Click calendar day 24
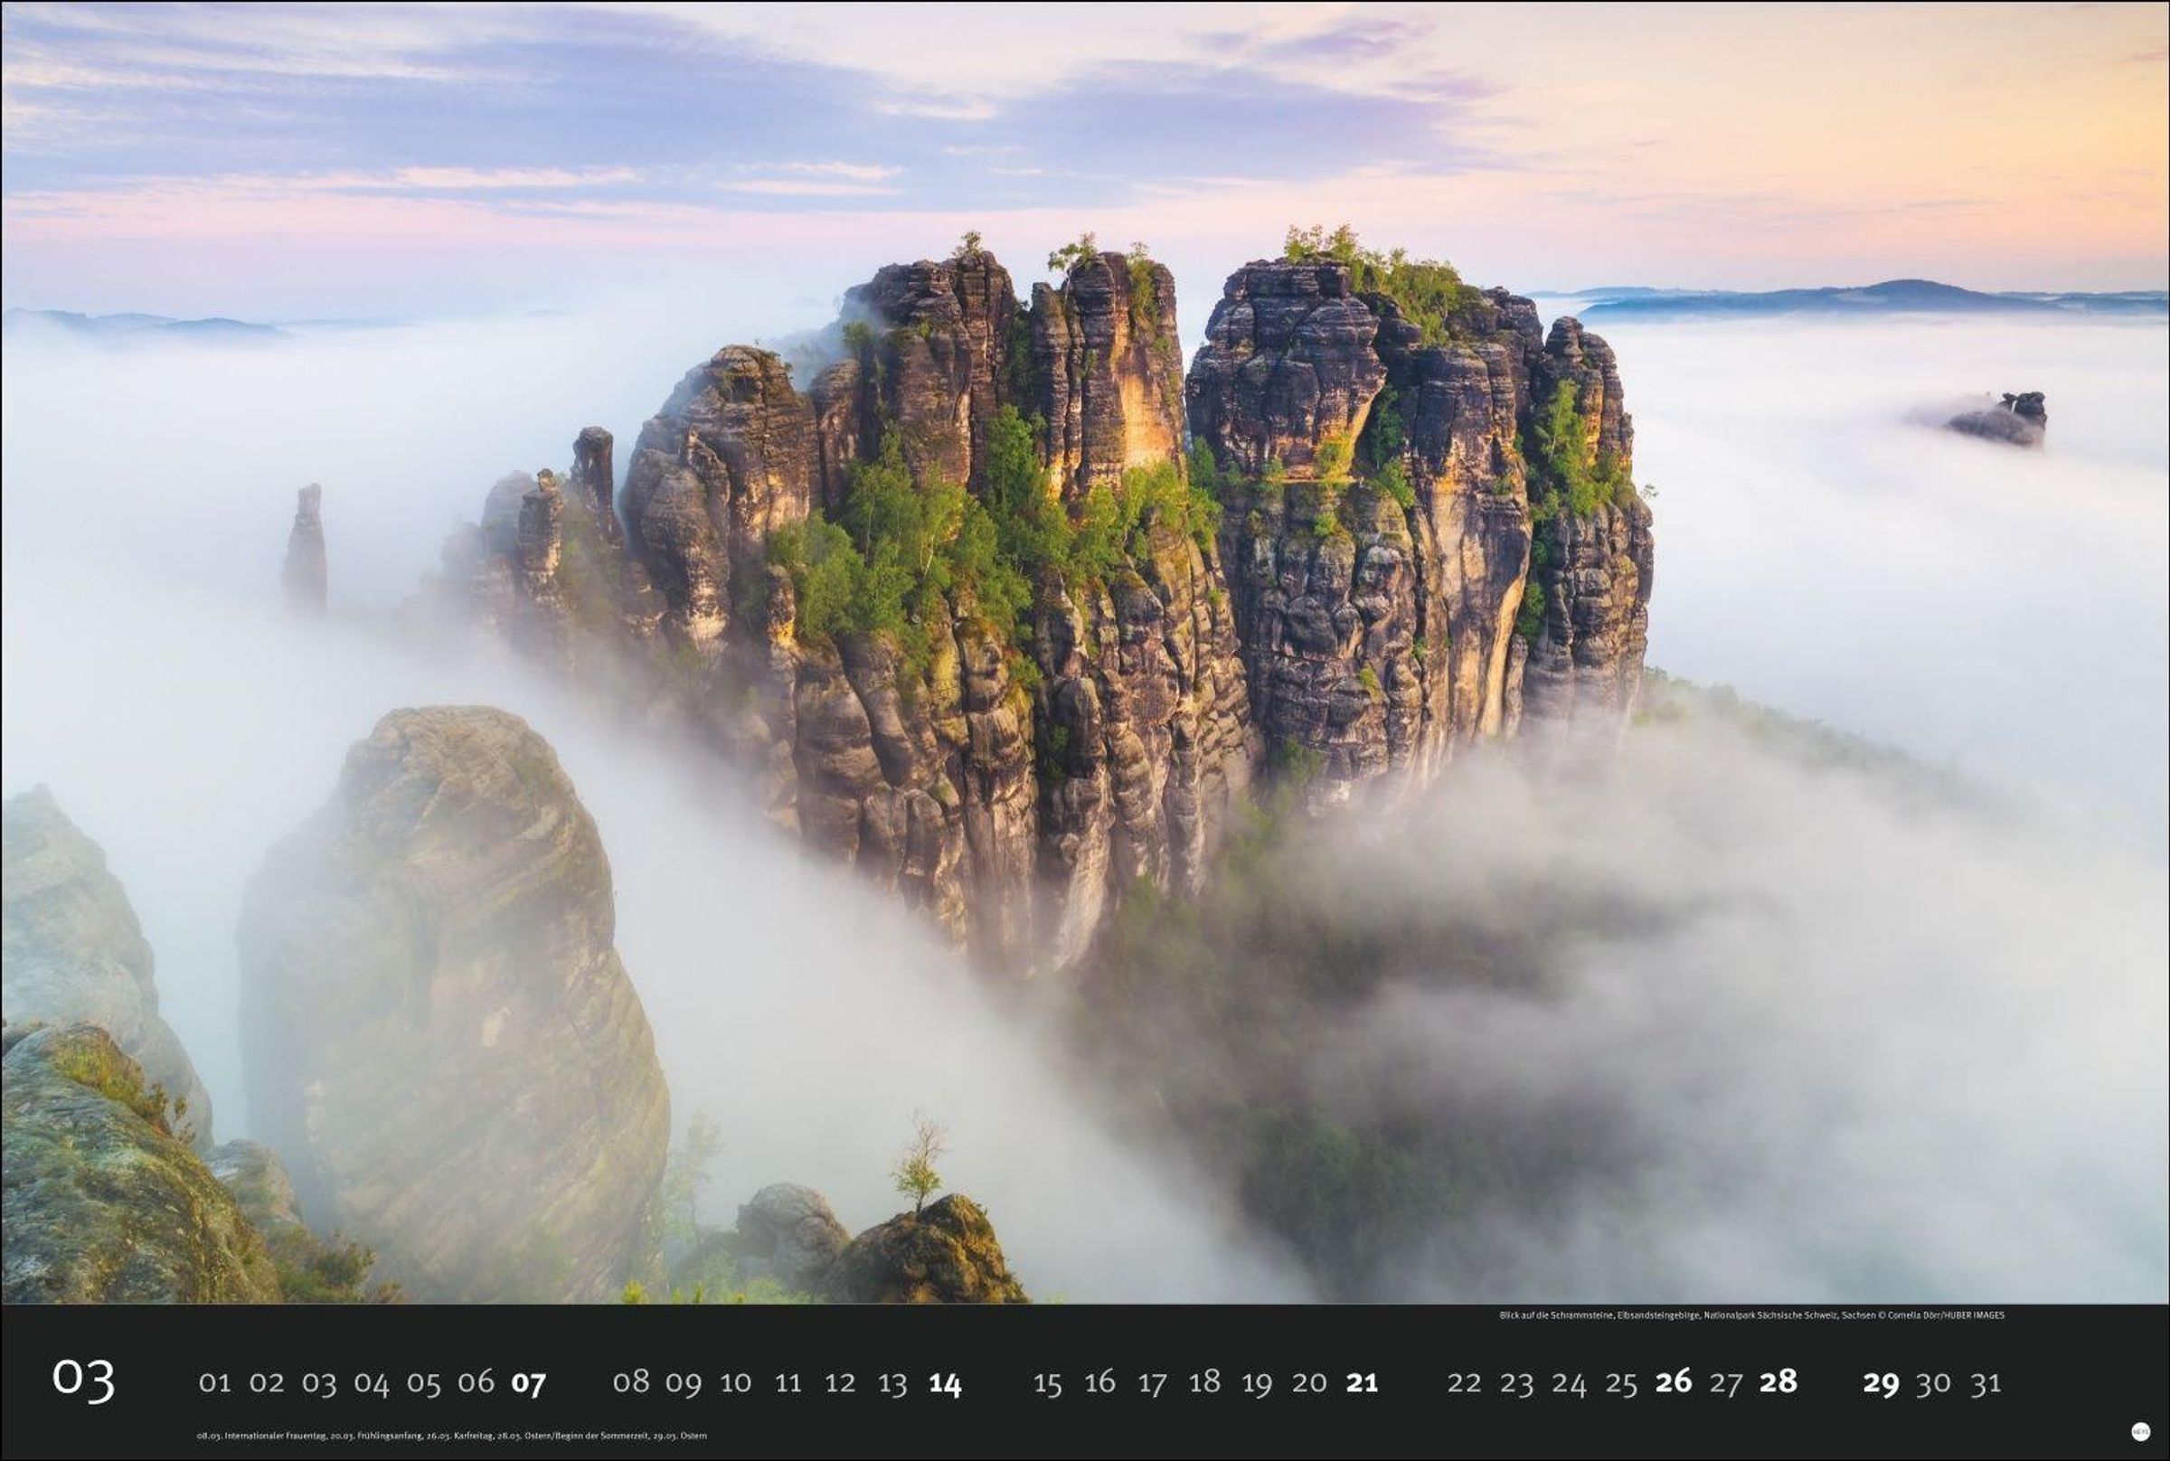The image size is (2170, 1461). point(1569,1382)
